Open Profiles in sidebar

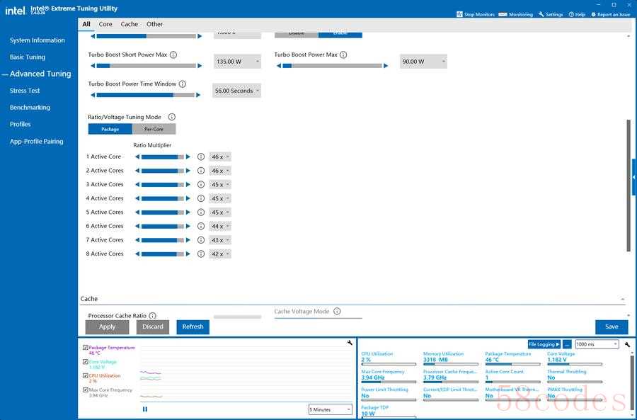[x=21, y=124]
